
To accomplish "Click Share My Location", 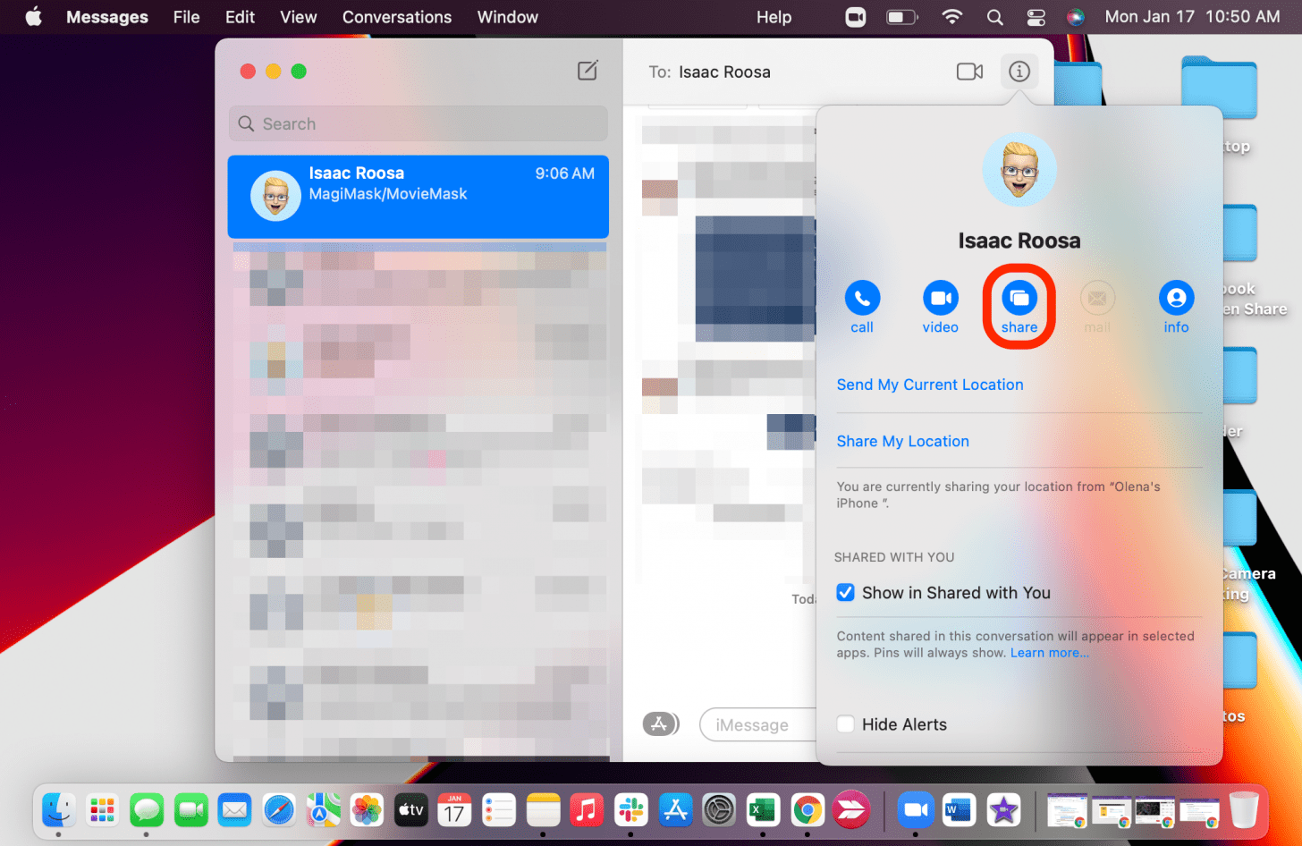I will (902, 441).
